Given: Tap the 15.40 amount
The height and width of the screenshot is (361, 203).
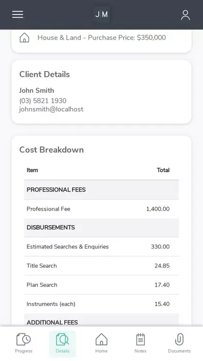Looking at the screenshot, I should [162, 304].
